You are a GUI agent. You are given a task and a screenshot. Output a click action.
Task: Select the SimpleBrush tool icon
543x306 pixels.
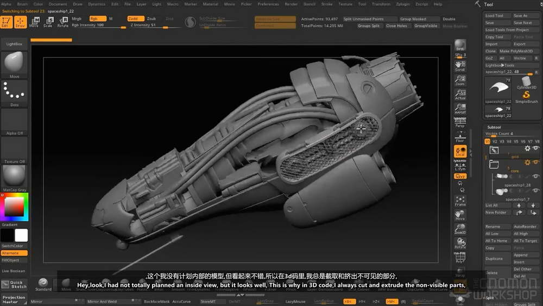pos(526,97)
